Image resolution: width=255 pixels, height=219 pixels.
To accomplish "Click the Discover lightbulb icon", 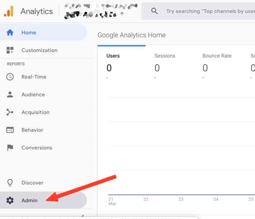I will click(x=10, y=182).
